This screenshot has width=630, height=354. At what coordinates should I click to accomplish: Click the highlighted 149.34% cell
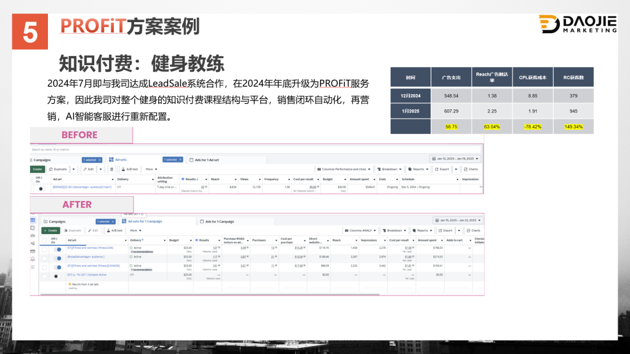[573, 127]
